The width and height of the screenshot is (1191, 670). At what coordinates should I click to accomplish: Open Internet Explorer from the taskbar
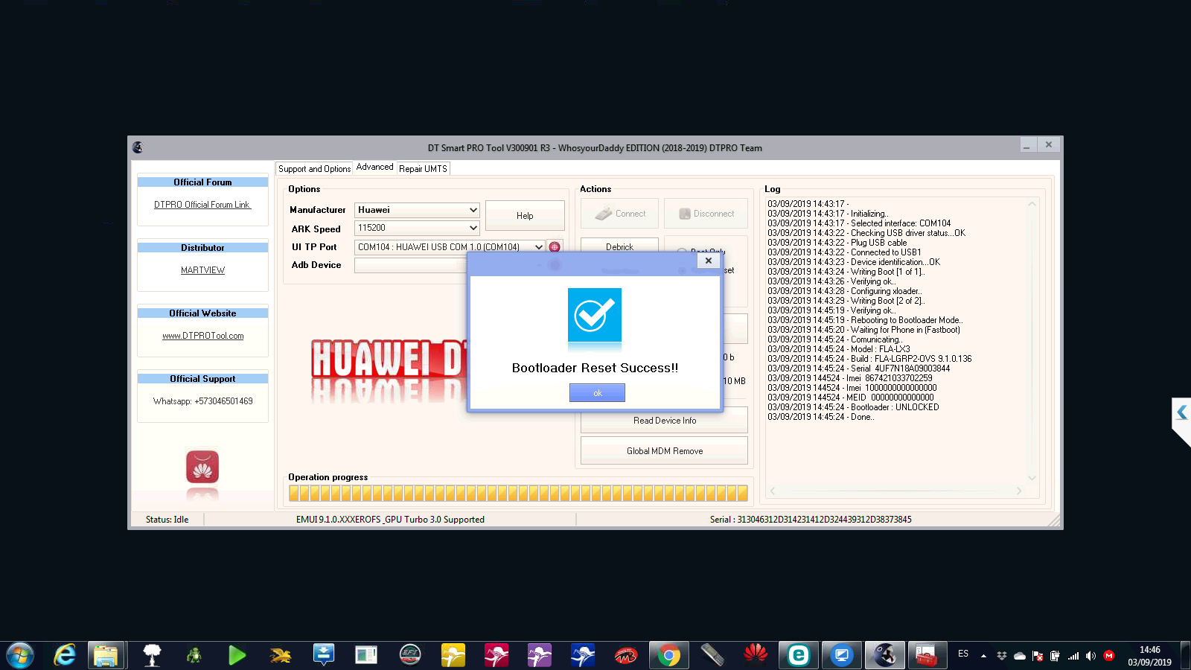[65, 655]
